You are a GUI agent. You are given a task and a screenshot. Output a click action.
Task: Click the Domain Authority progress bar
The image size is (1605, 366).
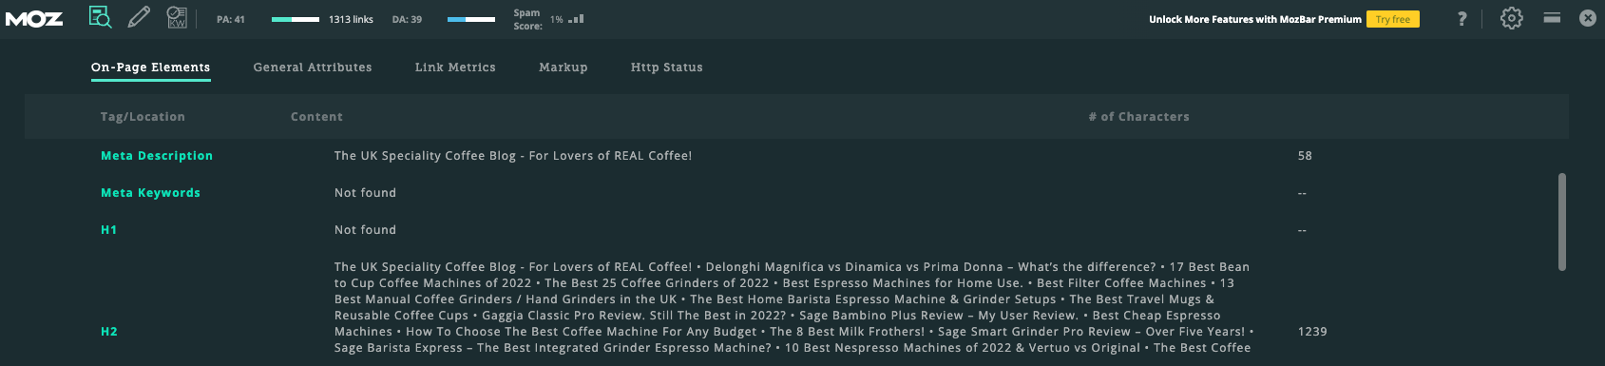pos(471,19)
